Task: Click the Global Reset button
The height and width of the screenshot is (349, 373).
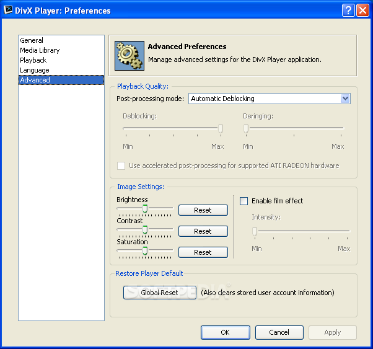Action: coord(160,293)
